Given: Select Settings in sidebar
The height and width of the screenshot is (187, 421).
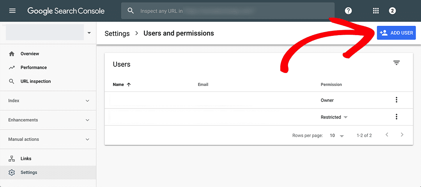Looking at the screenshot, I should (x=48, y=173).
